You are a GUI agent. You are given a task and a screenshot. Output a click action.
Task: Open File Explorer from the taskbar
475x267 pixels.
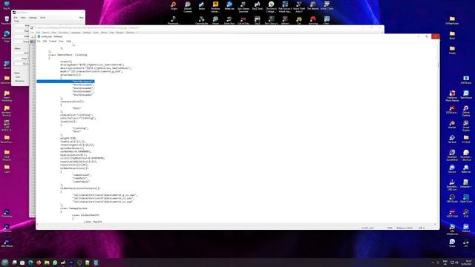point(47,263)
